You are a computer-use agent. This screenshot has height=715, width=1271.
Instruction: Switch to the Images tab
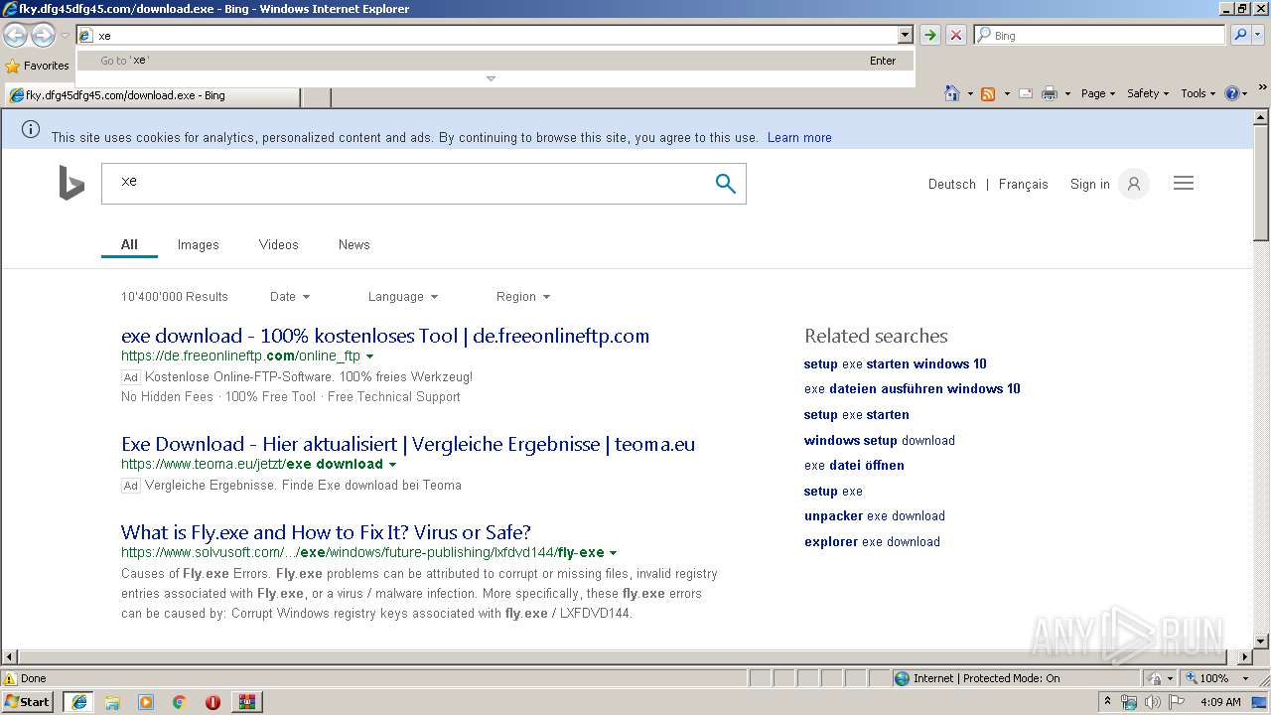pos(199,244)
